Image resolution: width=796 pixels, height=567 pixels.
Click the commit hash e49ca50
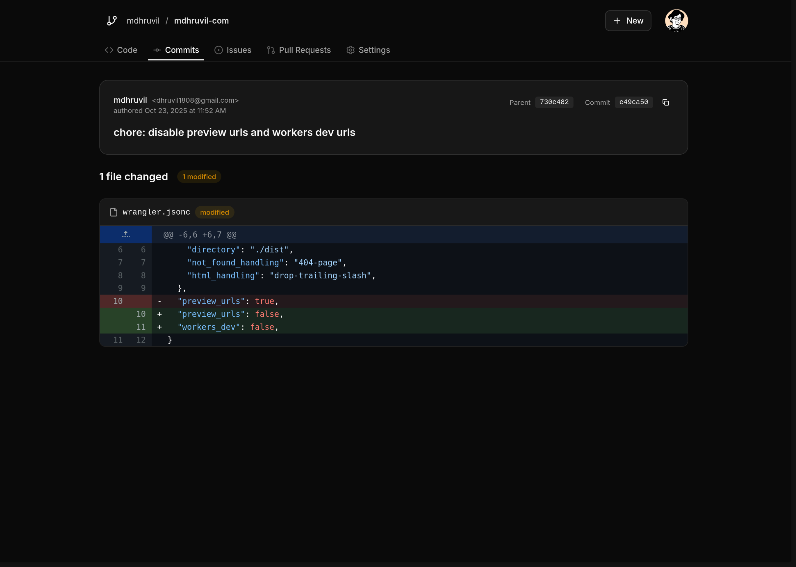633,102
